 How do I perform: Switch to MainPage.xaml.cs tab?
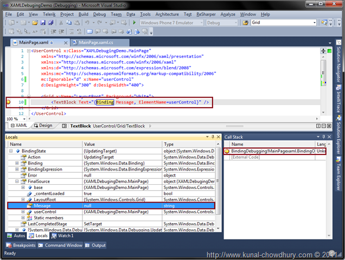click(x=99, y=42)
